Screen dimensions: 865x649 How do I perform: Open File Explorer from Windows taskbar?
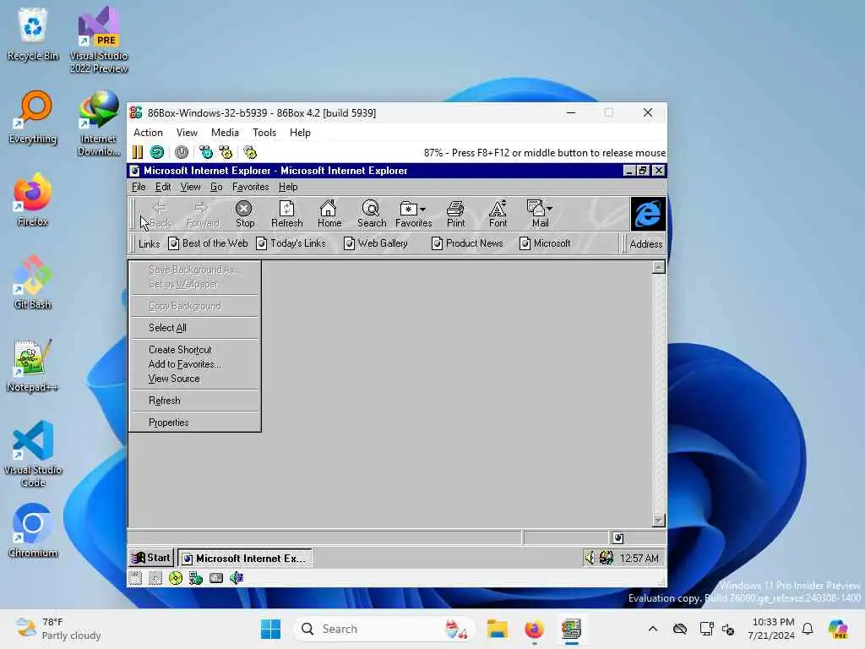pos(497,629)
